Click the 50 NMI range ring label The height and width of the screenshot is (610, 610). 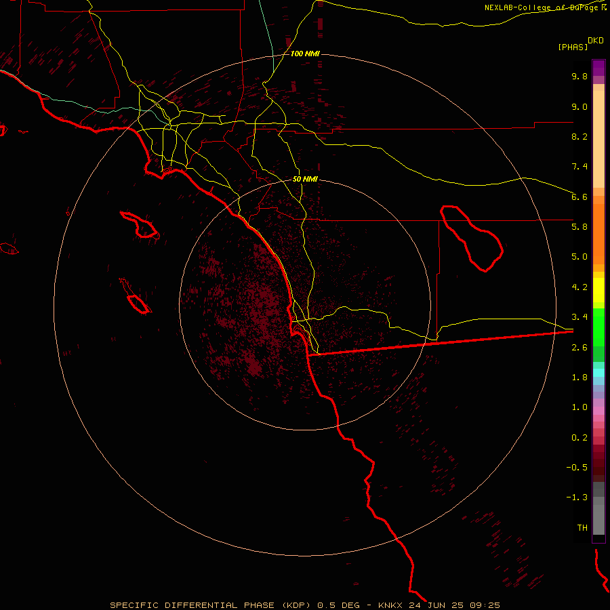point(305,180)
